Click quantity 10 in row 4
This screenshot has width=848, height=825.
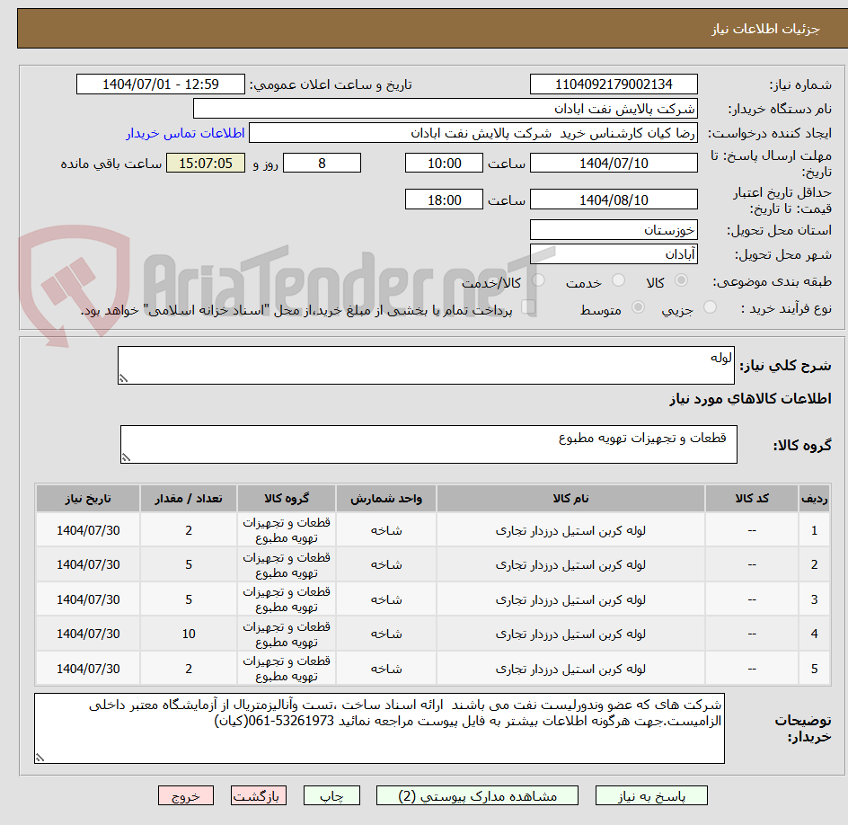click(x=189, y=634)
